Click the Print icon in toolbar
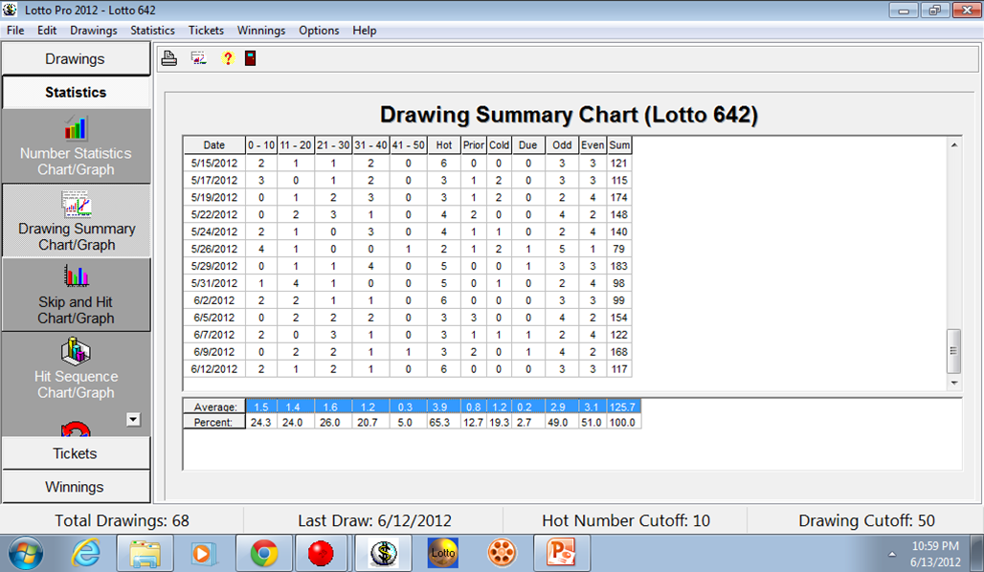The height and width of the screenshot is (572, 984). point(168,58)
